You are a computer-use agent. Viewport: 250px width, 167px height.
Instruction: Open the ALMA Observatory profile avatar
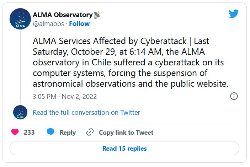20,19
